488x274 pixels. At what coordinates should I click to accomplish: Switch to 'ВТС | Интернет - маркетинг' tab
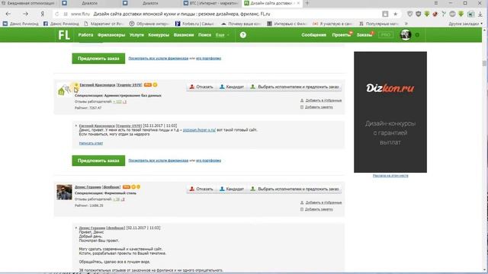coord(210,3)
